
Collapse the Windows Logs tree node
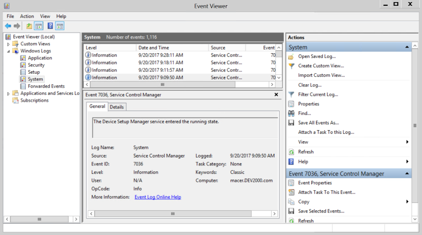pyautogui.click(x=8, y=51)
